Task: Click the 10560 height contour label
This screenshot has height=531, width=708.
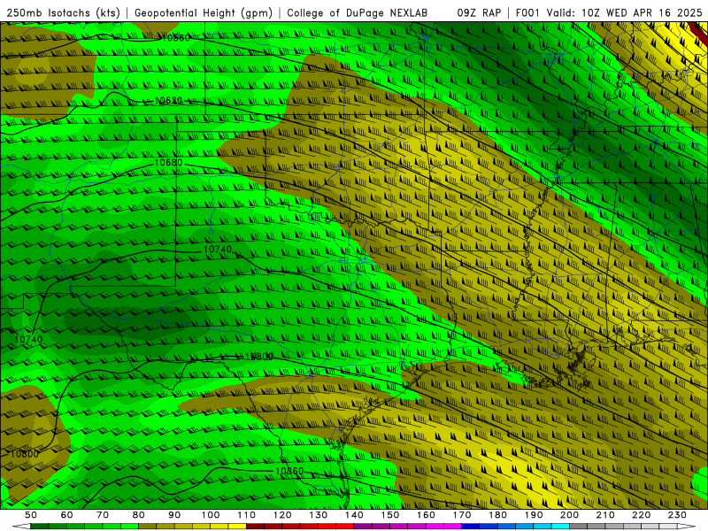Action: [175, 38]
